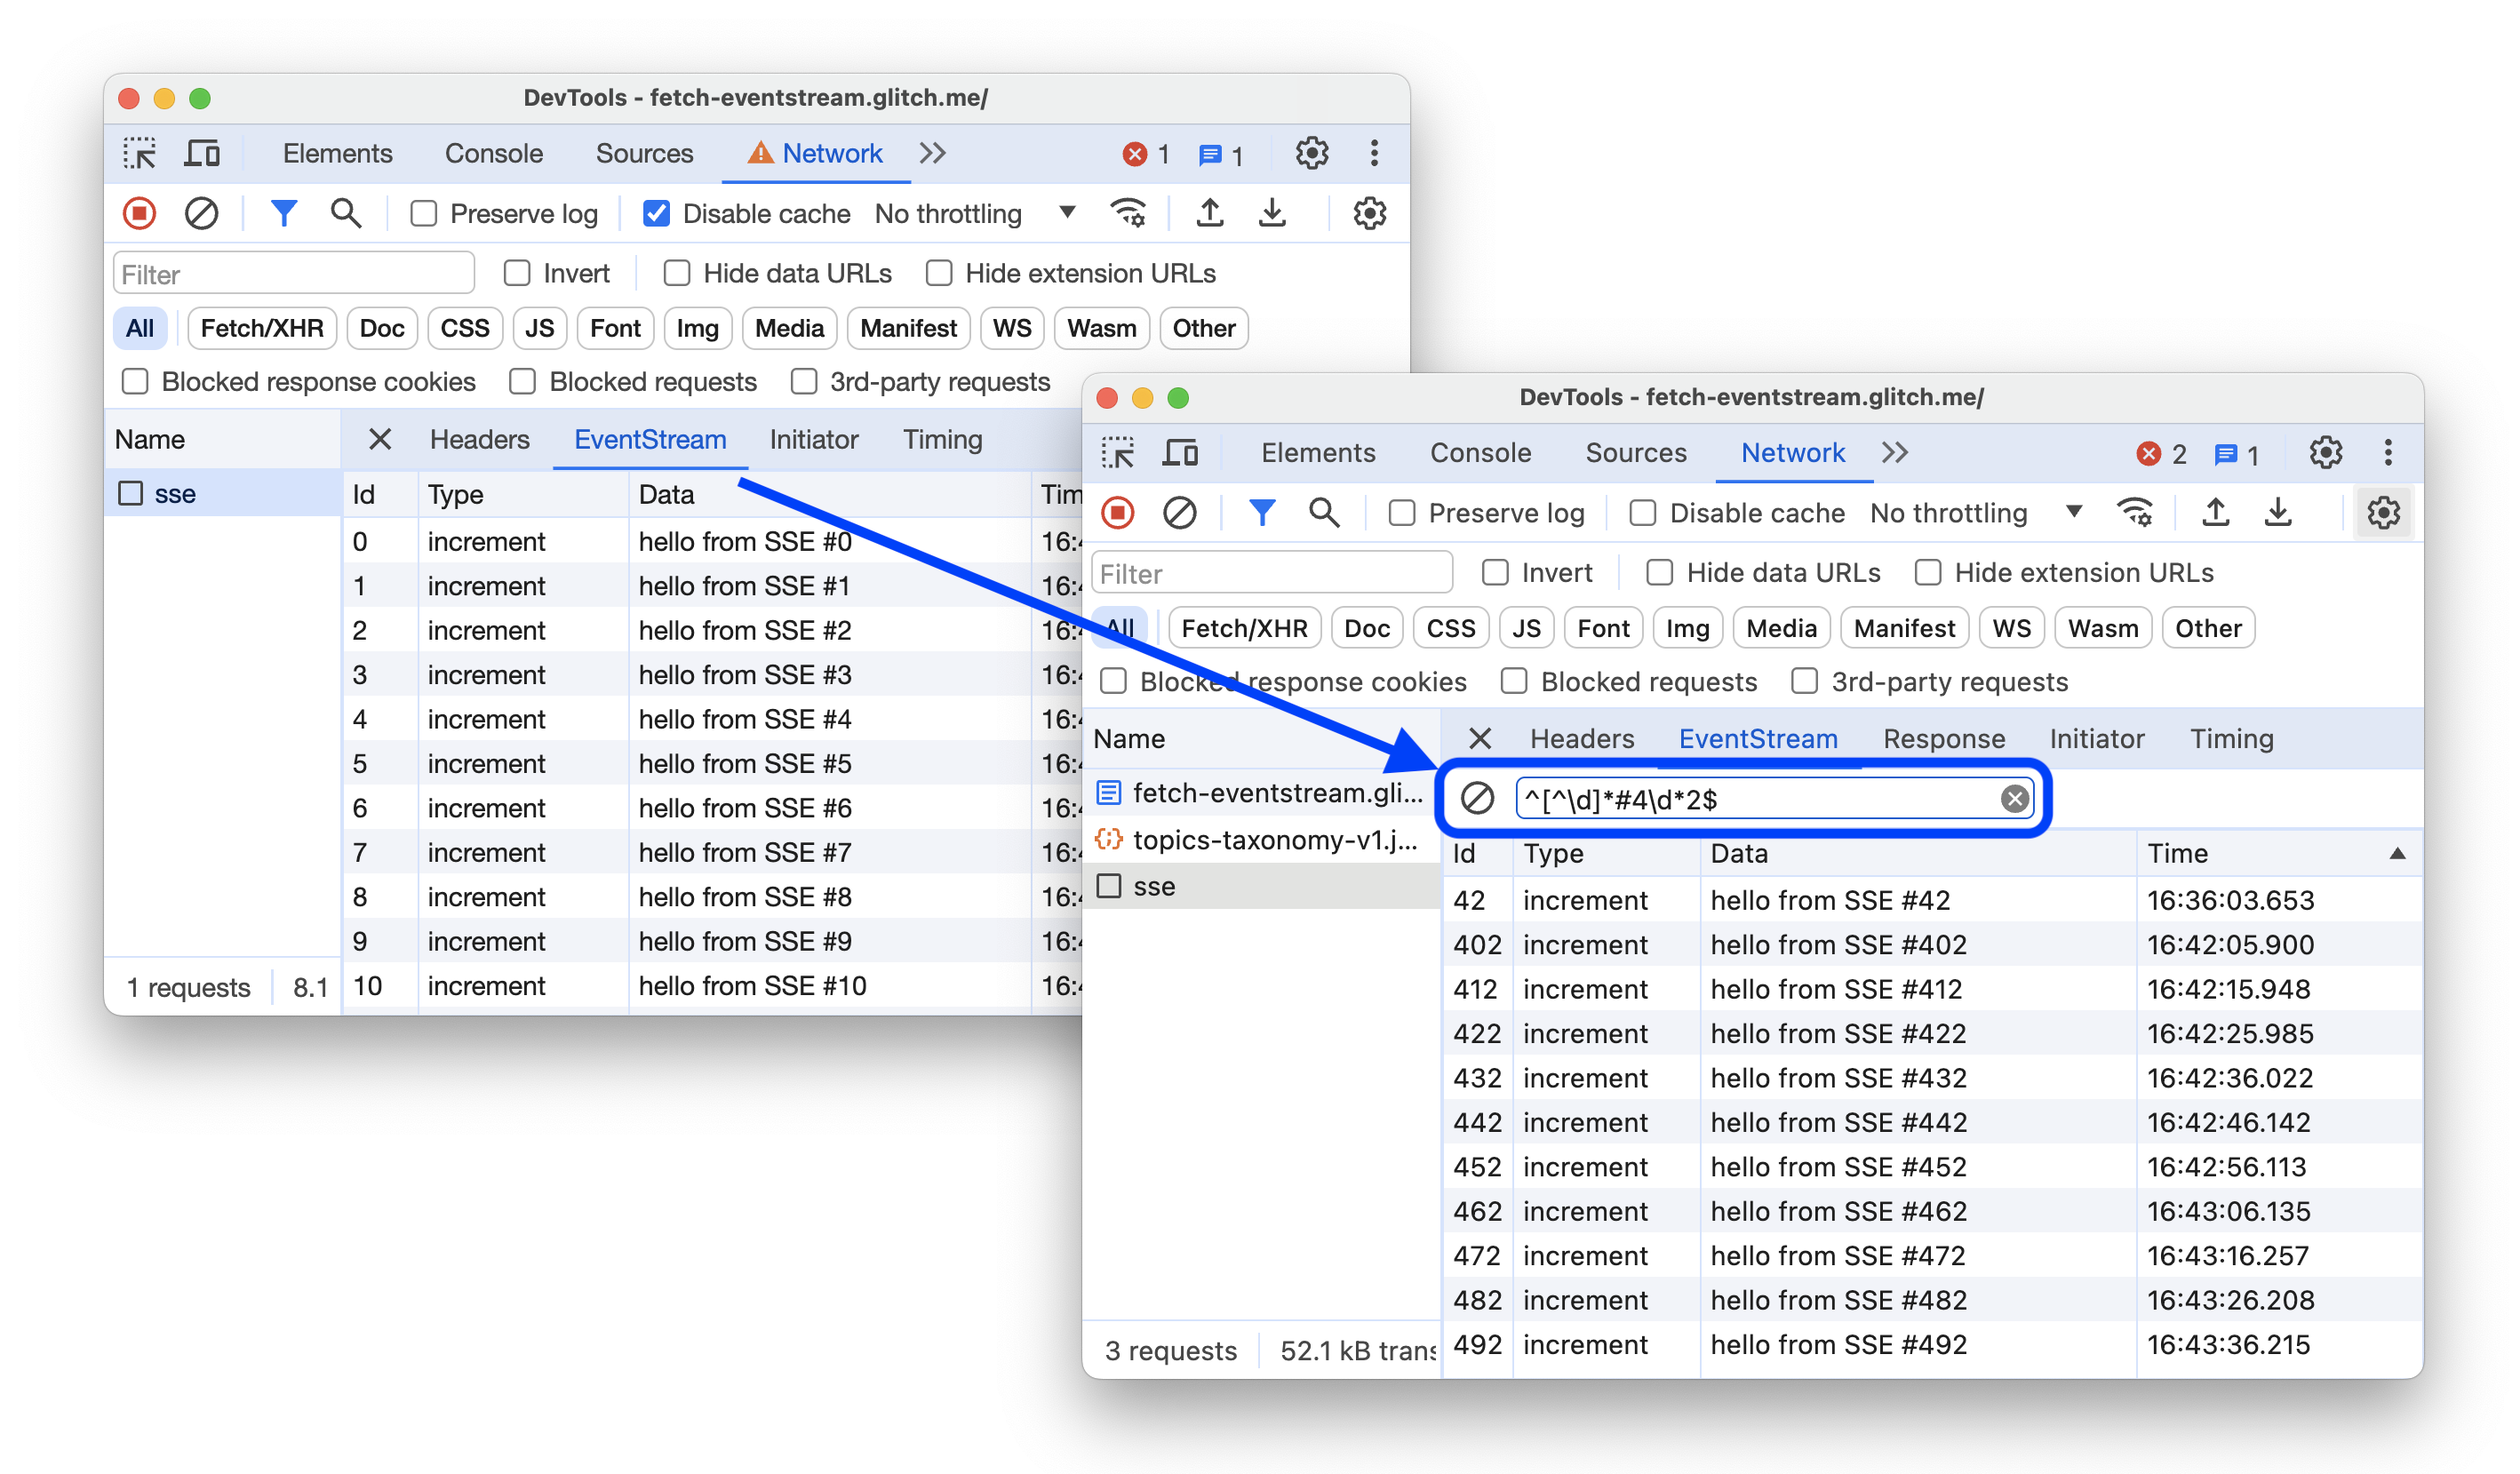Click the EventStream tab in left DevTools

[646, 439]
